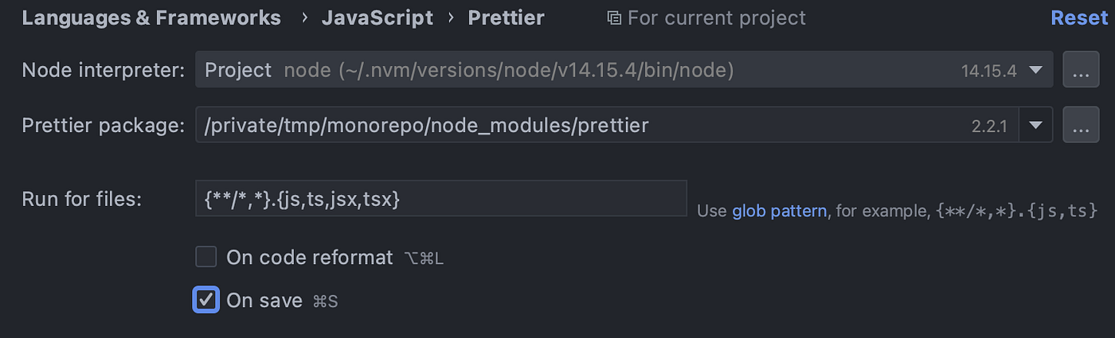
Task: Open browse dialog for Node interpreter
Action: [x=1080, y=70]
